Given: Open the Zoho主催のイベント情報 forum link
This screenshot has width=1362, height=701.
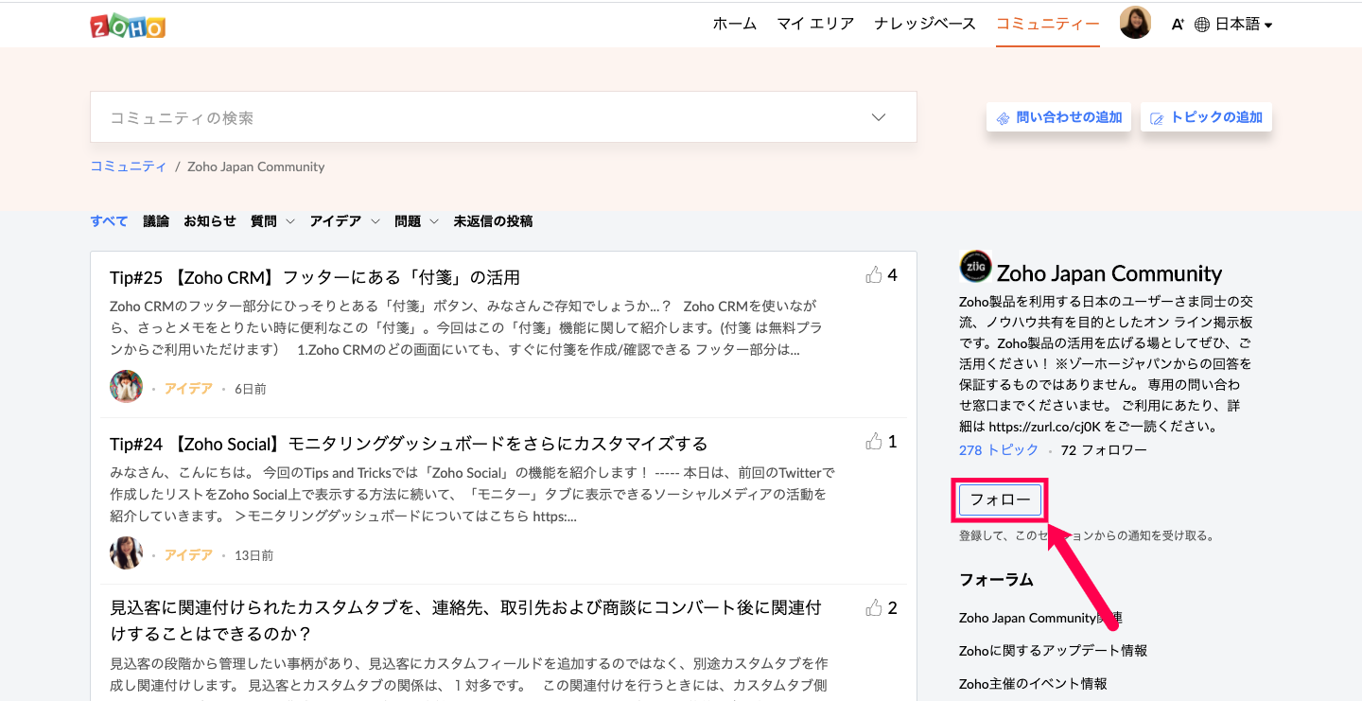Looking at the screenshot, I should pyautogui.click(x=1033, y=684).
